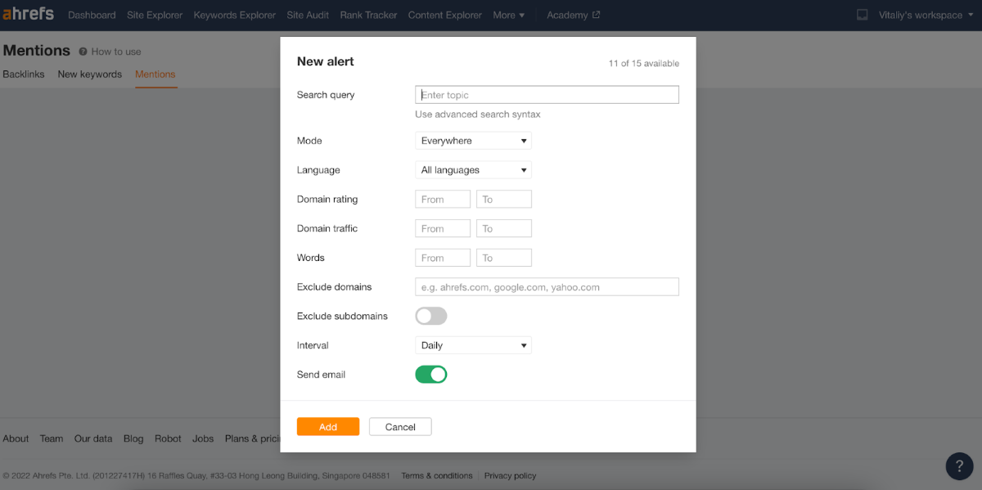
Task: Click the How to use link
Action: pos(116,52)
